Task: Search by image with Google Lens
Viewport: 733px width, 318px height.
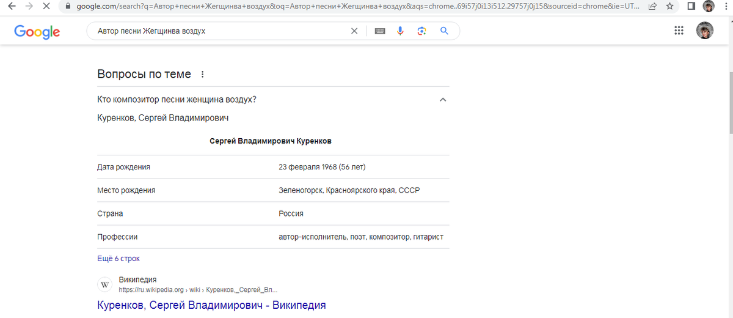Action: click(x=421, y=31)
